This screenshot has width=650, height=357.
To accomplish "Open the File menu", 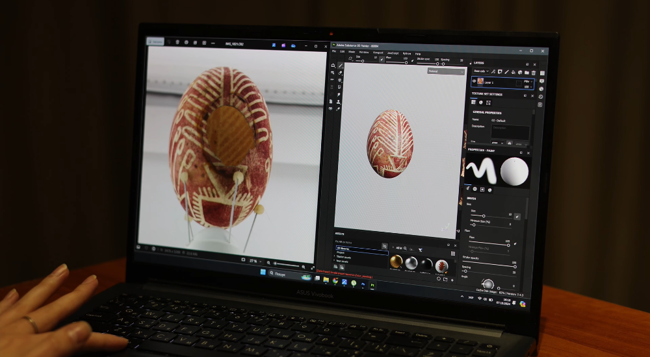I will pyautogui.click(x=333, y=51).
